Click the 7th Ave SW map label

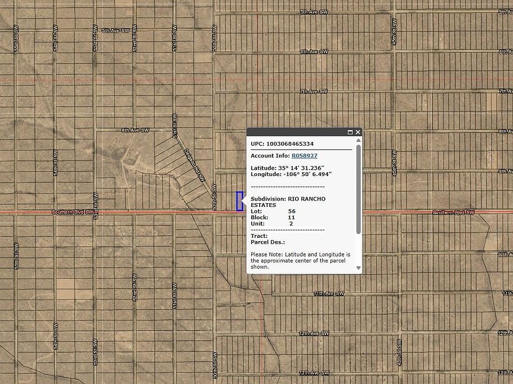314,91
